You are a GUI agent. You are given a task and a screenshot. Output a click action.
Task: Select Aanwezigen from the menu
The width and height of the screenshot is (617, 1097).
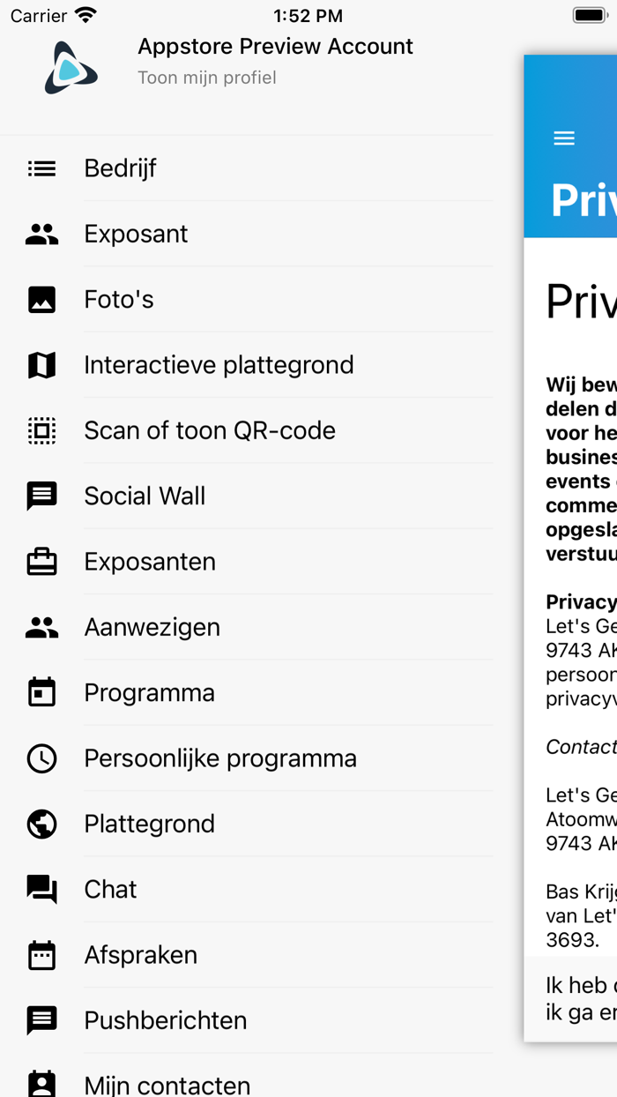(x=152, y=627)
